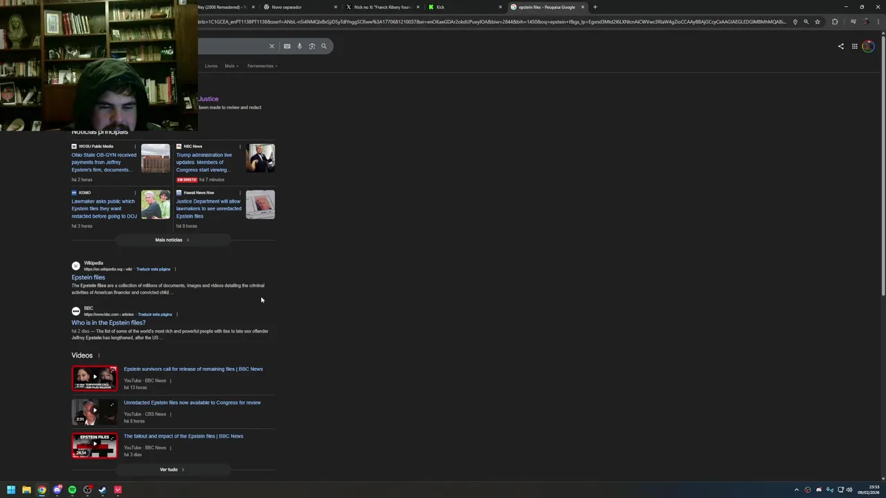Switch to the Nick no X tab
The height and width of the screenshot is (498, 886).
coord(382,7)
